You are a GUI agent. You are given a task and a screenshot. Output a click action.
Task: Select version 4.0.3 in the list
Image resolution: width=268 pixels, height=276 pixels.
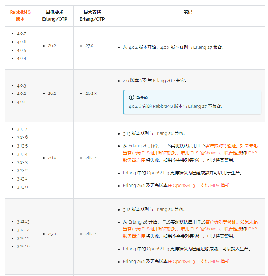point(21,86)
